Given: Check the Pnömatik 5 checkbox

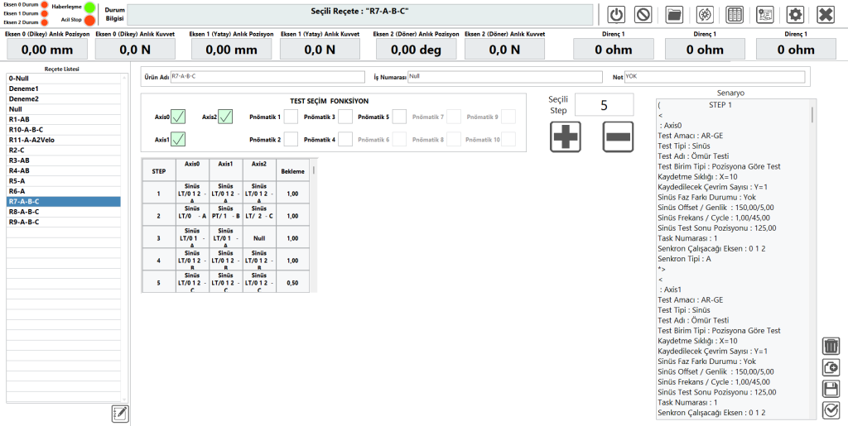Looking at the screenshot, I should [x=399, y=117].
